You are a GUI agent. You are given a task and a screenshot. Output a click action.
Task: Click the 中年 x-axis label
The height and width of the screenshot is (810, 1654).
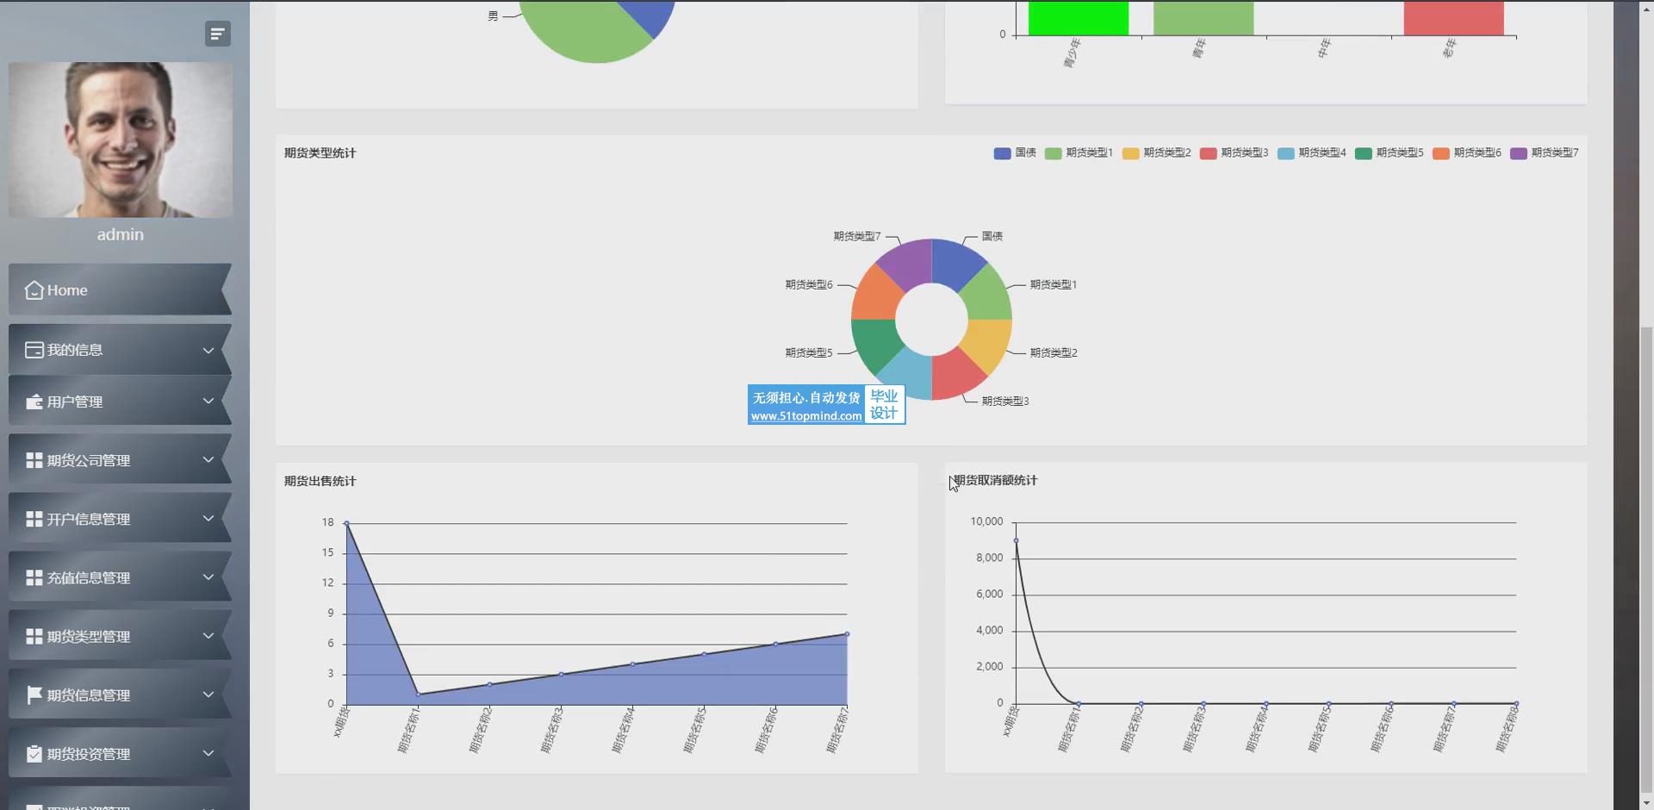coord(1324,48)
